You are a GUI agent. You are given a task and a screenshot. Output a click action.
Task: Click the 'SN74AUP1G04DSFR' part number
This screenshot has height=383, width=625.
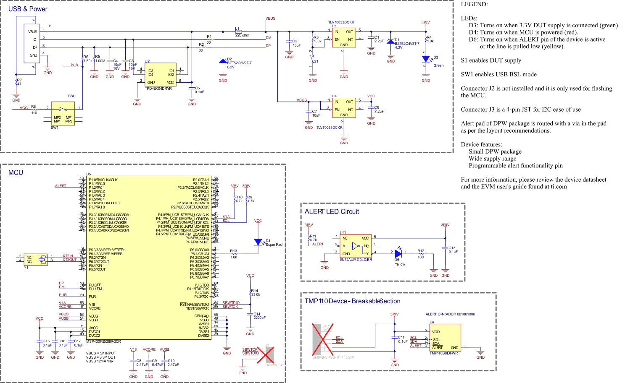(x=356, y=260)
